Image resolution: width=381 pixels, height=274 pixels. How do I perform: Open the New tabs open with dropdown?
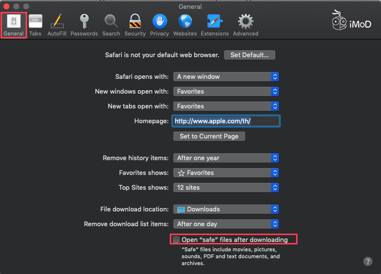click(x=226, y=106)
